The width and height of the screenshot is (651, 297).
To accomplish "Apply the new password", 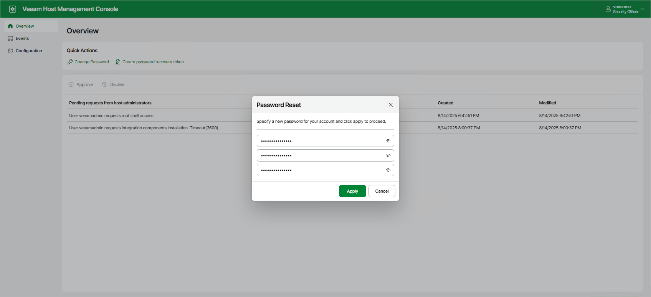I will (352, 191).
